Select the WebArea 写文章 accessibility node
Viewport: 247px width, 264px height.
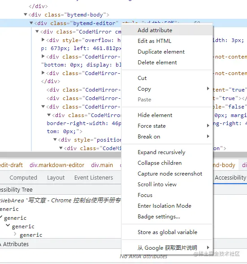61,201
